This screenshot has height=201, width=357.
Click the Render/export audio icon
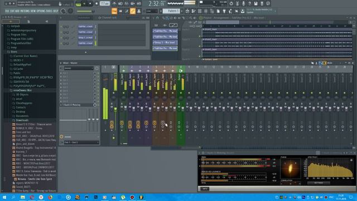click(262, 3)
